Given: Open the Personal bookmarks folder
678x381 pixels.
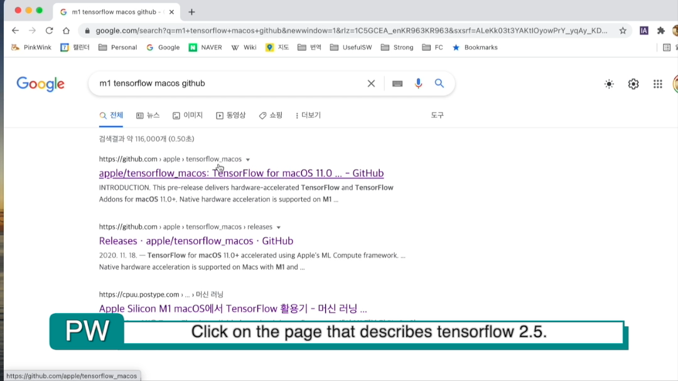Looking at the screenshot, I should tap(117, 48).
